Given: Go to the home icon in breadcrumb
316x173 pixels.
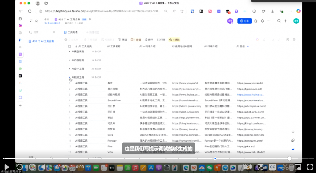Looking at the screenshot, I should 37,21.
